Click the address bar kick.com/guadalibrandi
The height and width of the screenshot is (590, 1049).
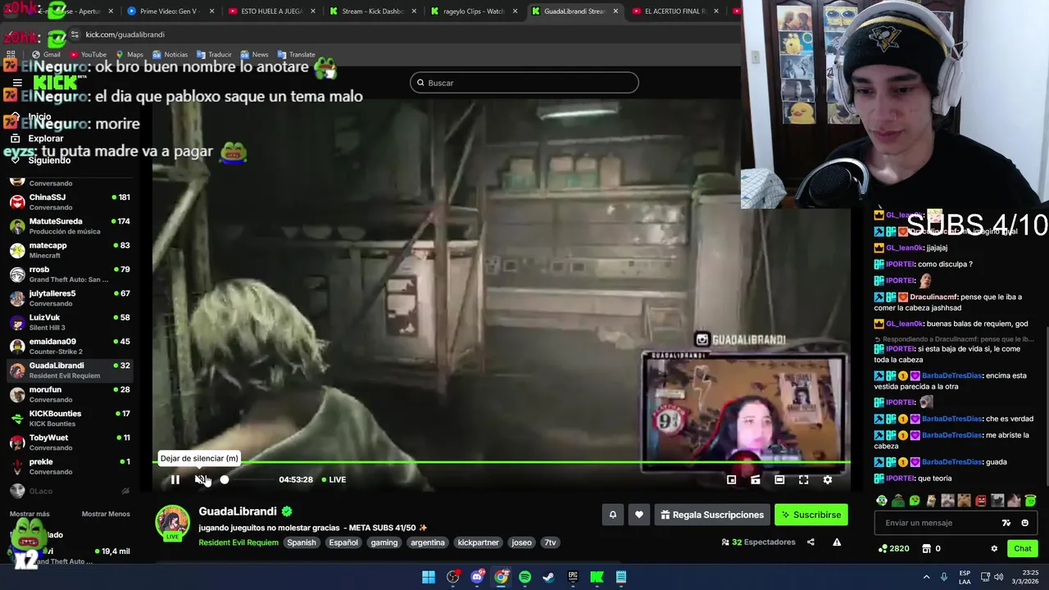click(x=125, y=34)
